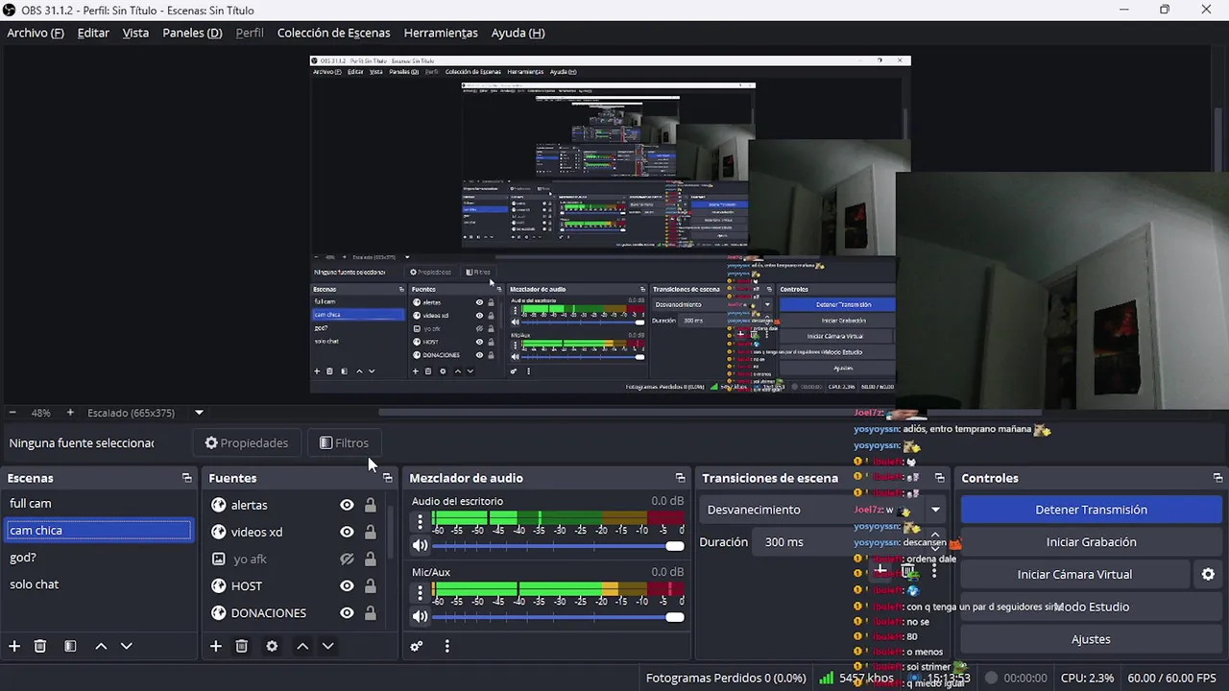Move source down in Fuentes list
The height and width of the screenshot is (691, 1229).
[327, 646]
